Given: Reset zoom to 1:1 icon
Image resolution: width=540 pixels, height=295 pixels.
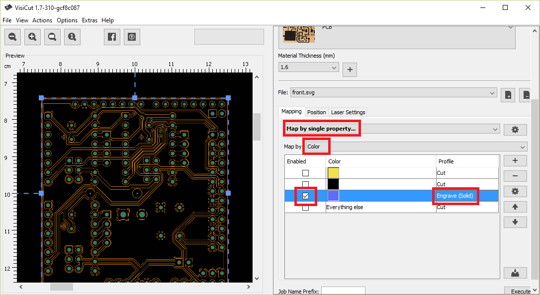Looking at the screenshot, I should [x=72, y=37].
